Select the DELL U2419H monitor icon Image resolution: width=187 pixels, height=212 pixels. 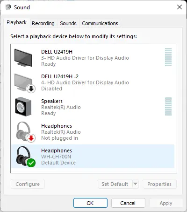(23, 58)
